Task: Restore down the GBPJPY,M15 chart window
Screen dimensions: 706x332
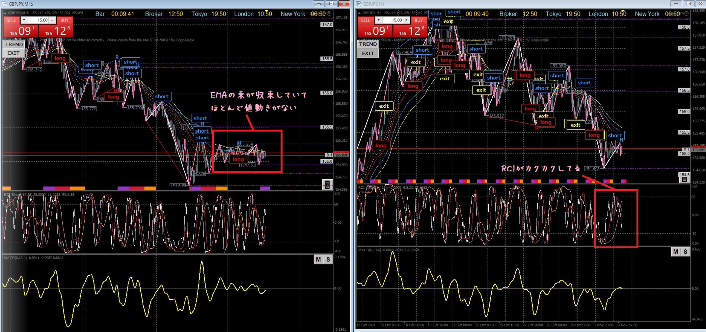Action: point(331,4)
